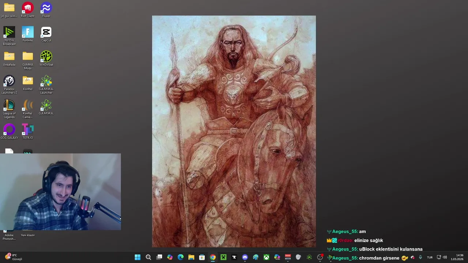Click the microphone tray icon

click(x=420, y=258)
